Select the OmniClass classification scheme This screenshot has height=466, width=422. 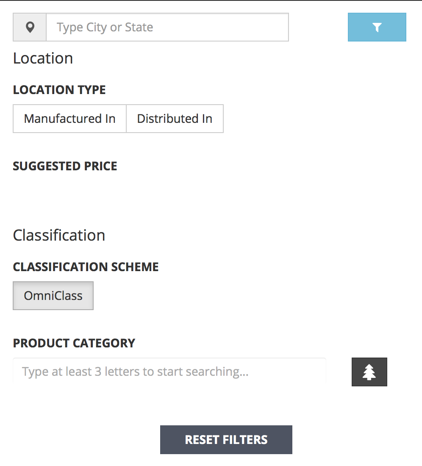coord(53,296)
